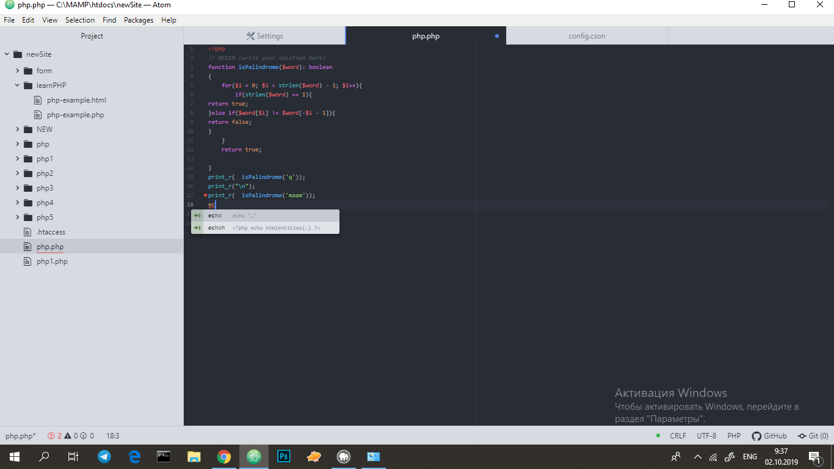The width and height of the screenshot is (834, 469).
Task: Click the linter info count icon
Action: pos(84,436)
